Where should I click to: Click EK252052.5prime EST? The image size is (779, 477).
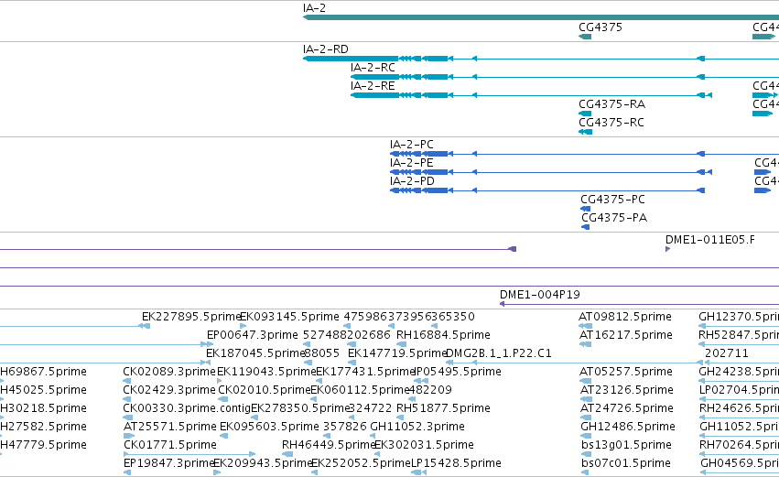pos(361,463)
